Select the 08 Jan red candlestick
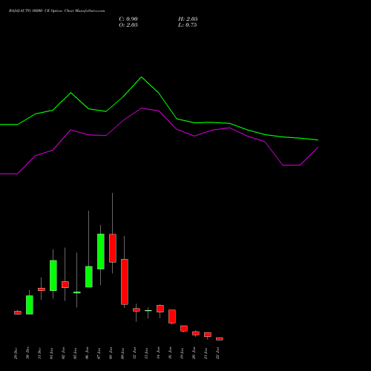The height and width of the screenshot is (371, 371). (113, 248)
